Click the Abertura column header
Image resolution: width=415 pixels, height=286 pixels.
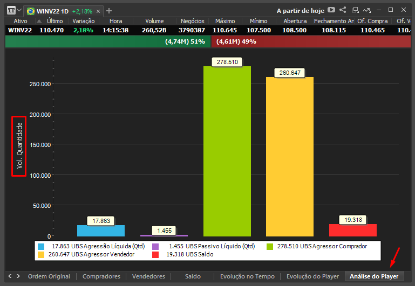pyautogui.click(x=295, y=21)
